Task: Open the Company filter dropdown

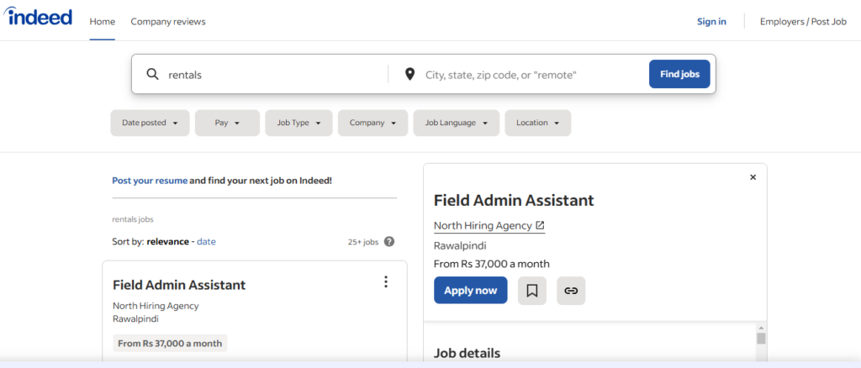Action: [x=372, y=123]
